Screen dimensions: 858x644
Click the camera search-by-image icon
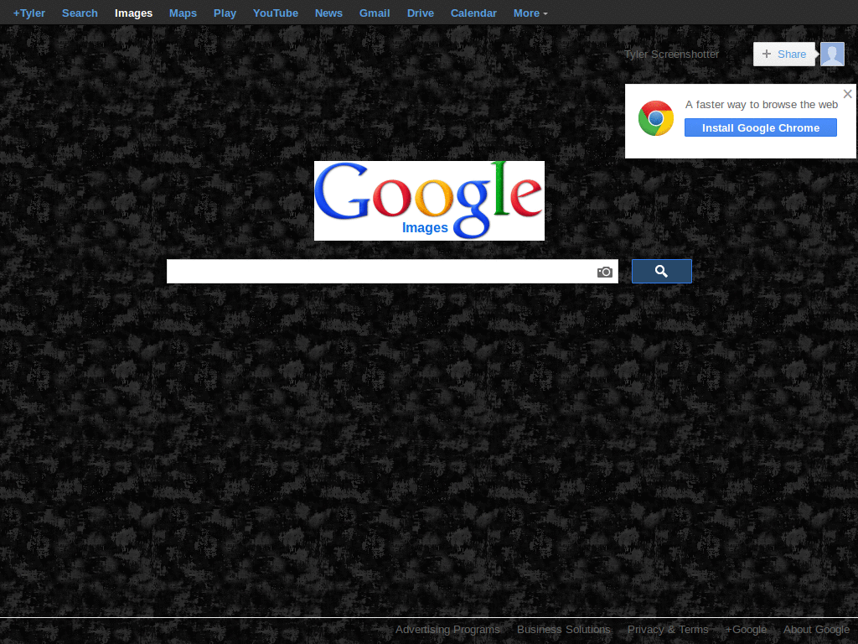(604, 272)
